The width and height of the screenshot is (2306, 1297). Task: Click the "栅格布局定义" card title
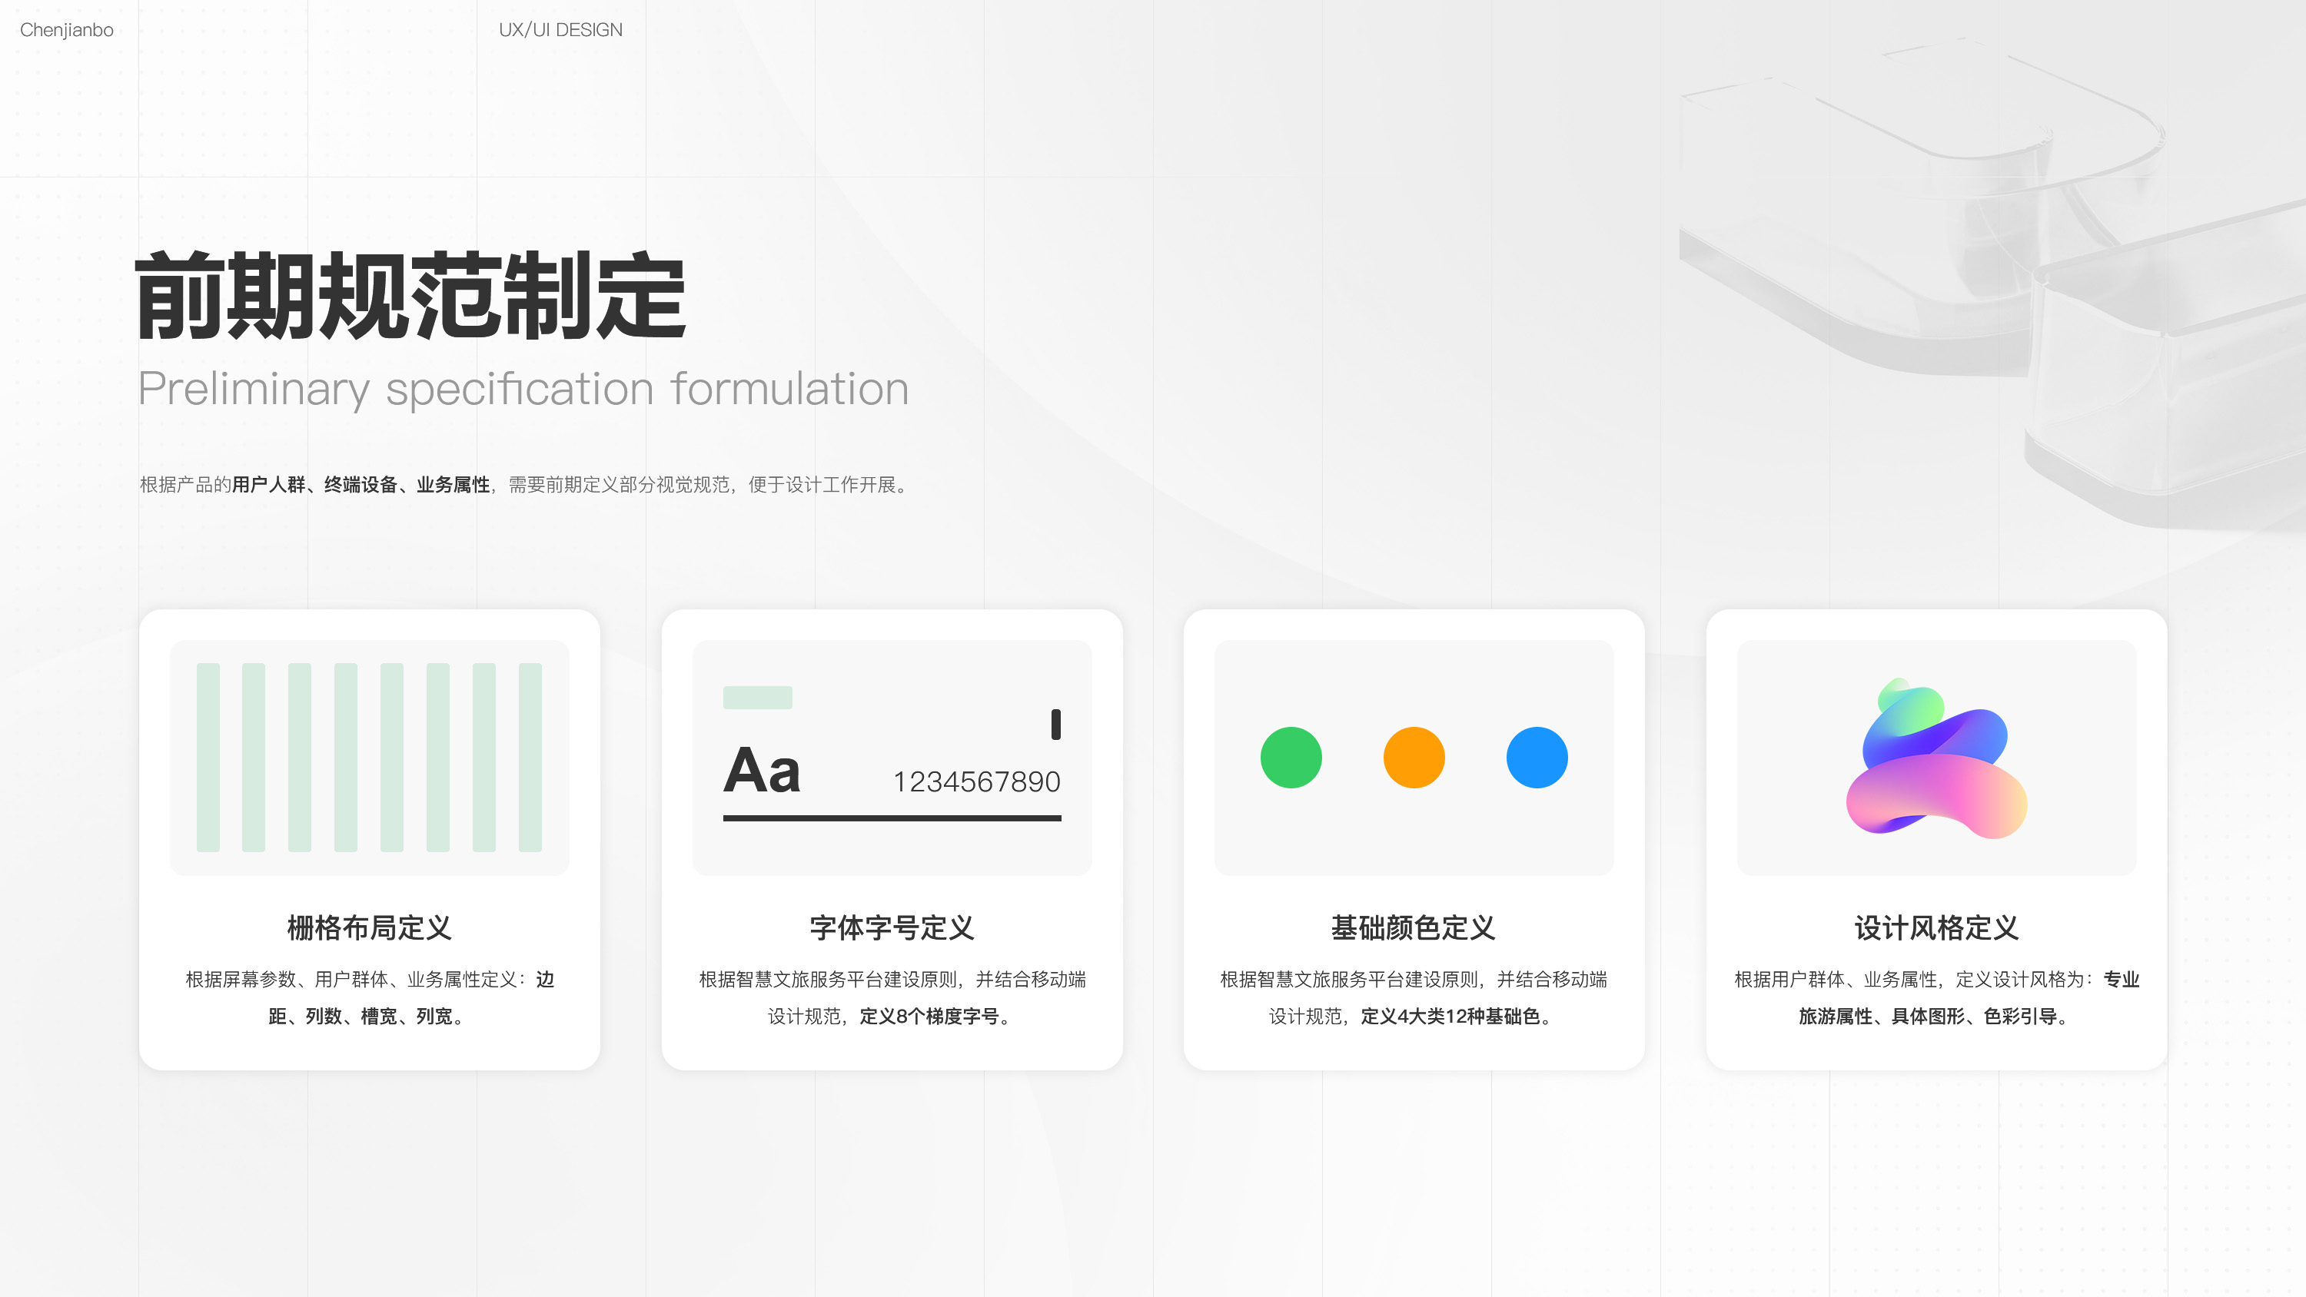click(x=369, y=927)
